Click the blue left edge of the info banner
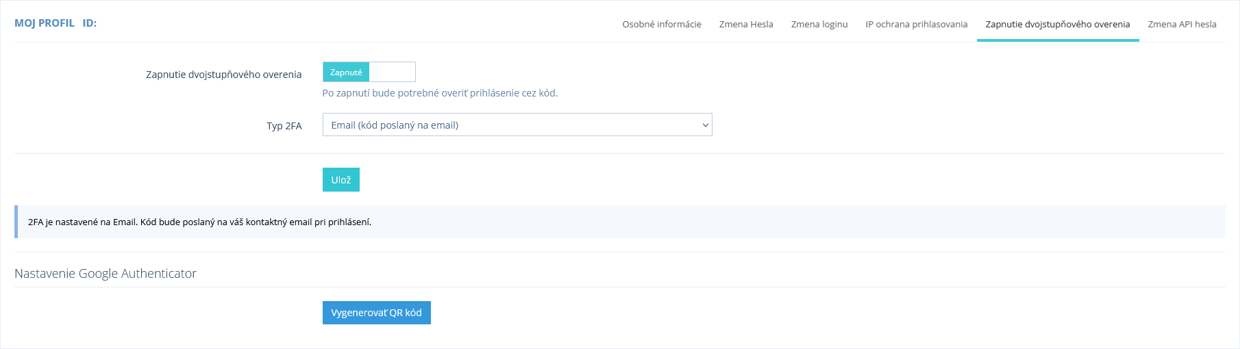Screen dimensions: 1240x349 click(16, 222)
